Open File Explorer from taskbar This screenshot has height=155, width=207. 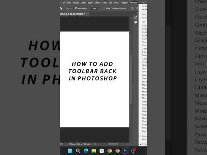coord(94,151)
